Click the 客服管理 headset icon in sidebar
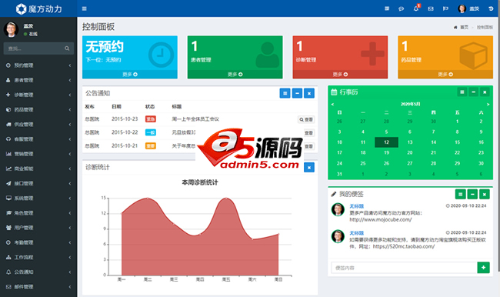The image size is (500, 297). tap(8, 139)
